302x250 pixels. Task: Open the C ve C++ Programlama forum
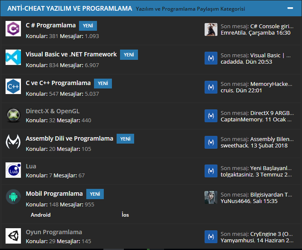click(x=58, y=83)
